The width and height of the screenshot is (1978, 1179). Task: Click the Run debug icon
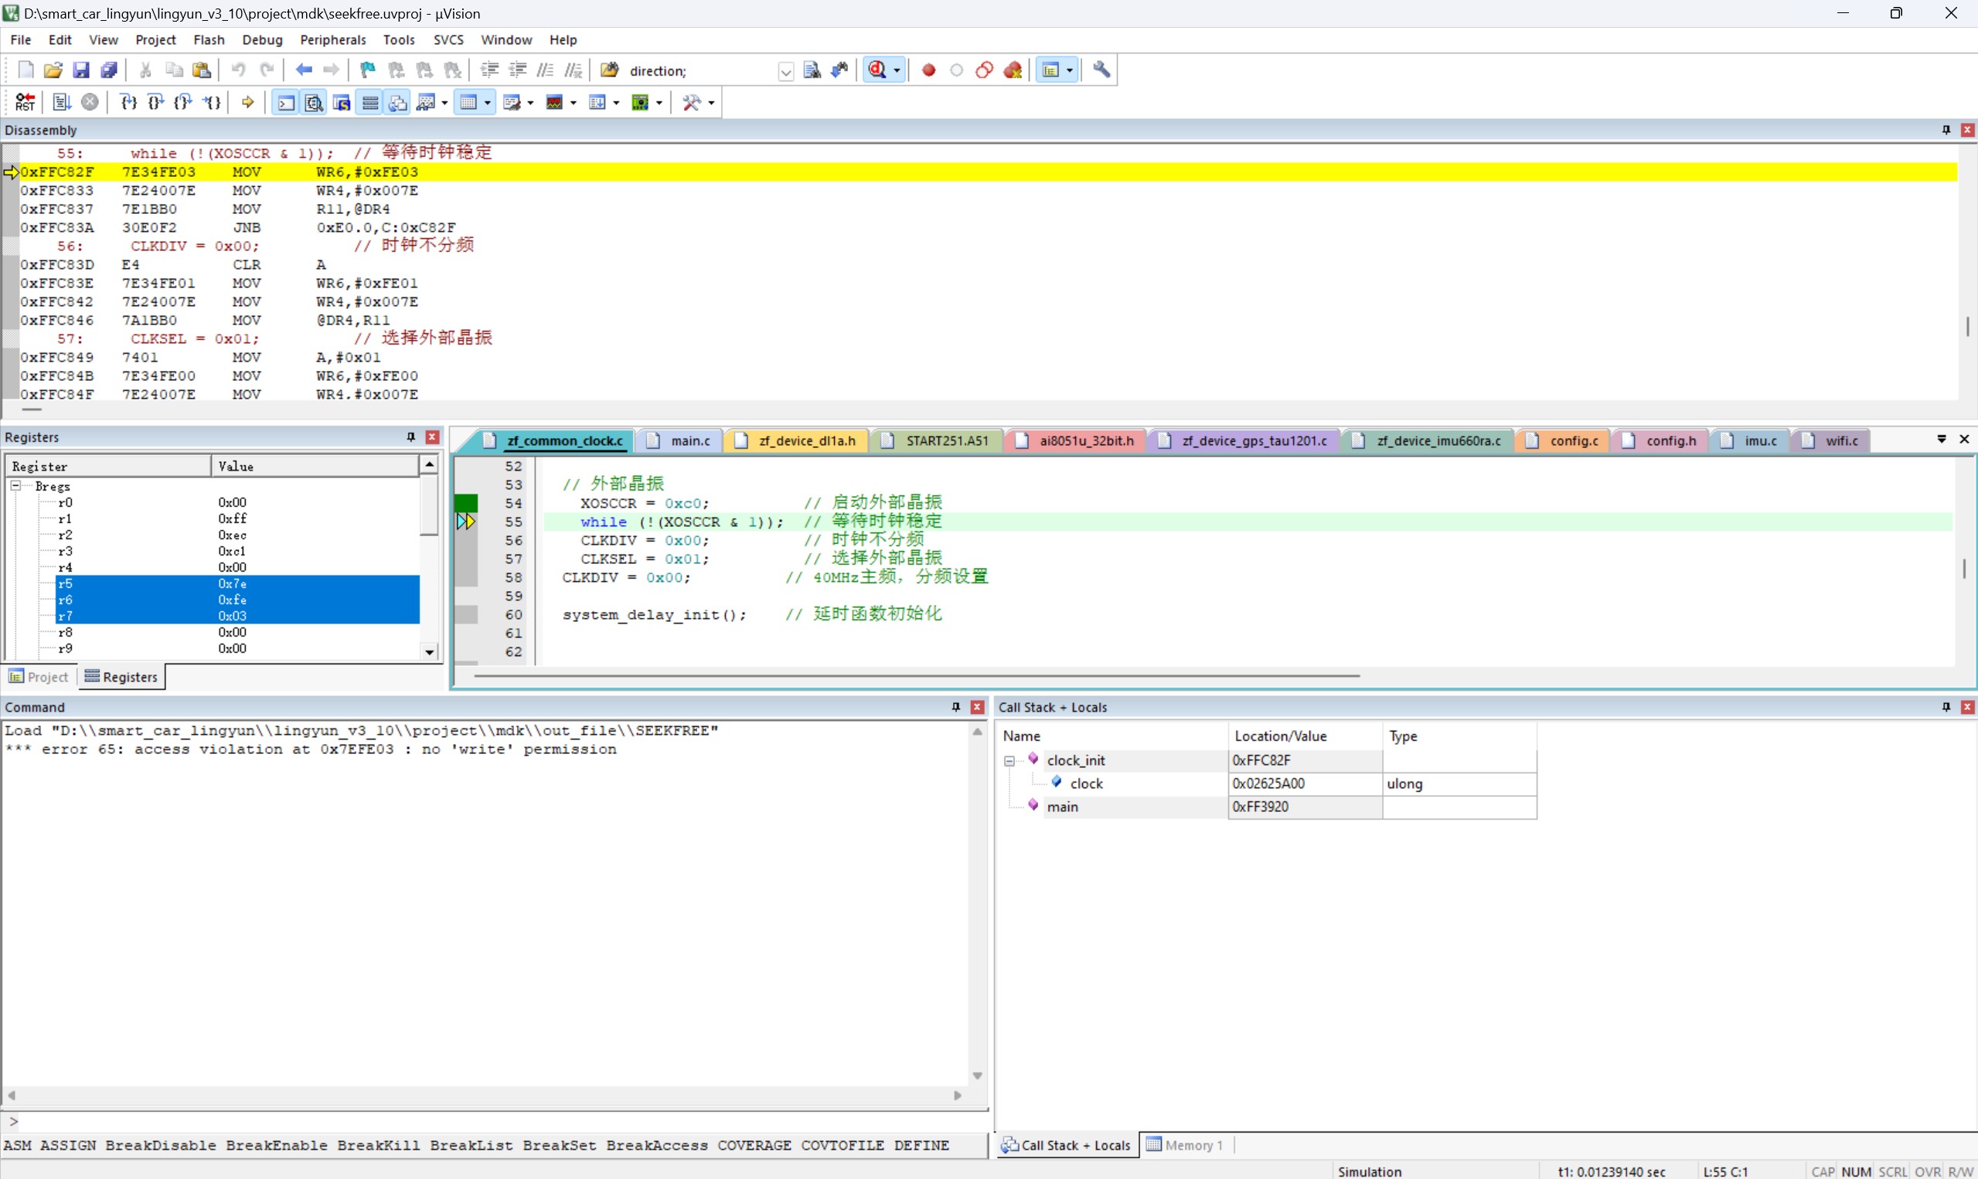tap(62, 103)
